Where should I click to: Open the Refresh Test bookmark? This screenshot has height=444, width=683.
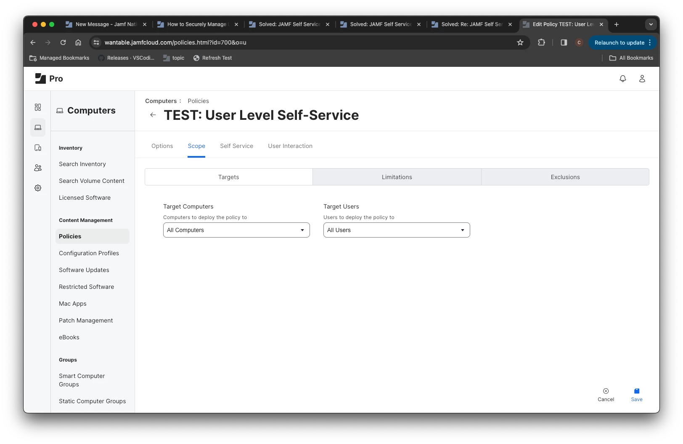(212, 58)
